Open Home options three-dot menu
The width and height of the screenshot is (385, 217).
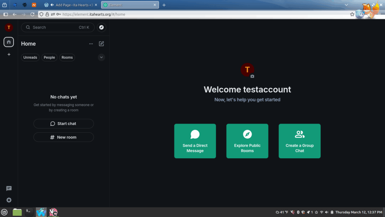point(91,44)
